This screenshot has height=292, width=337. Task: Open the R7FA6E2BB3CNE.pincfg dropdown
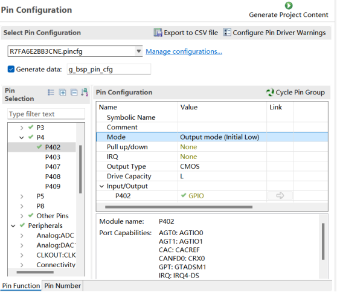[139, 51]
